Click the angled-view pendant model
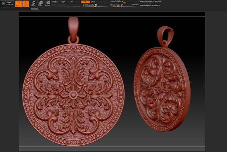This screenshot has height=152, width=227. click(162, 79)
